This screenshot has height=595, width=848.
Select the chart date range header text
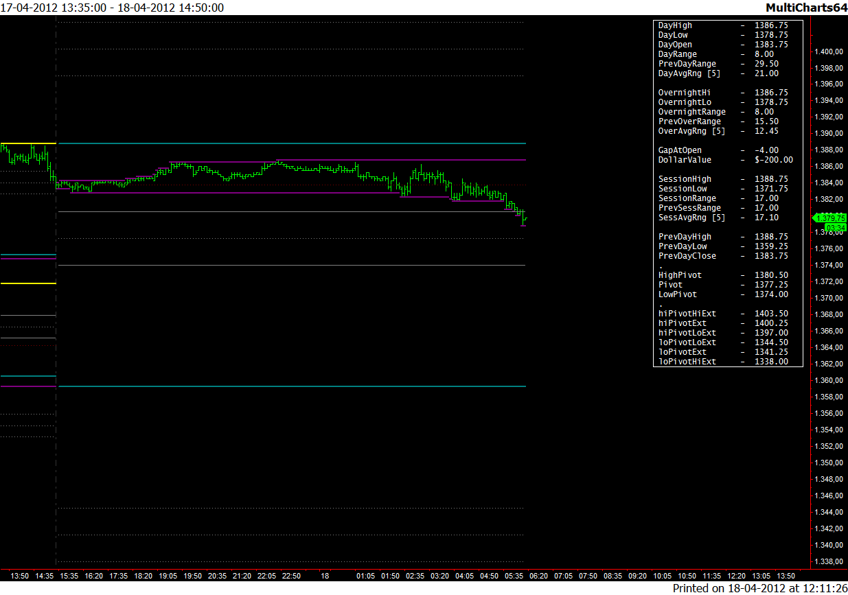point(113,8)
